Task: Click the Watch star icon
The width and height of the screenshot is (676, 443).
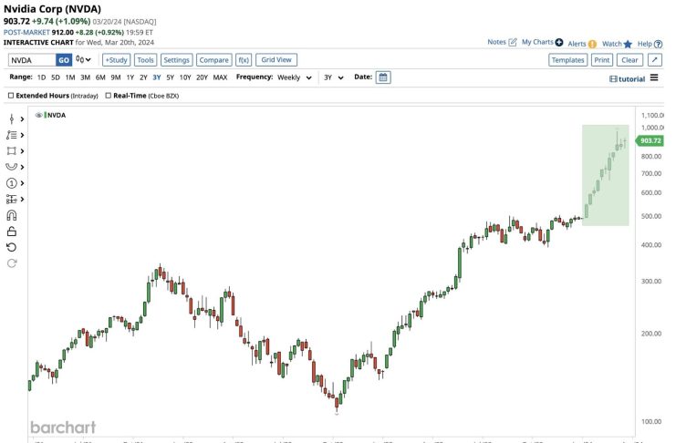Action: 628,43
